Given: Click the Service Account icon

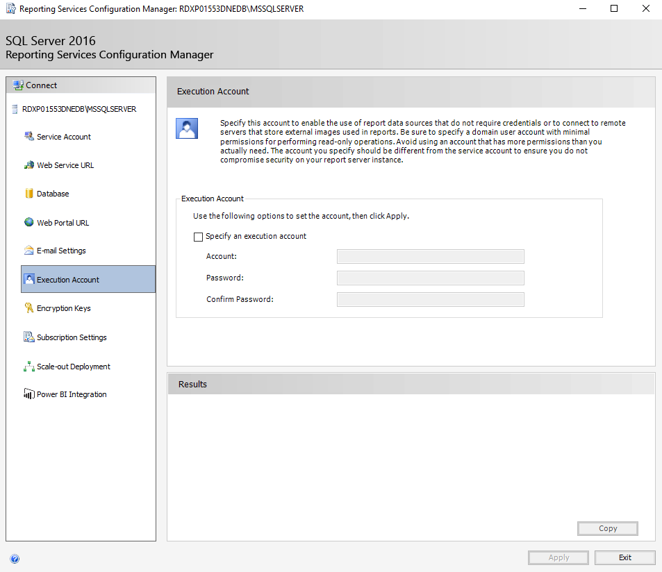Looking at the screenshot, I should pos(29,136).
